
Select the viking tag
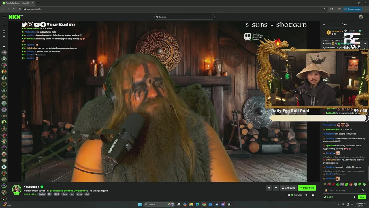click(65, 194)
